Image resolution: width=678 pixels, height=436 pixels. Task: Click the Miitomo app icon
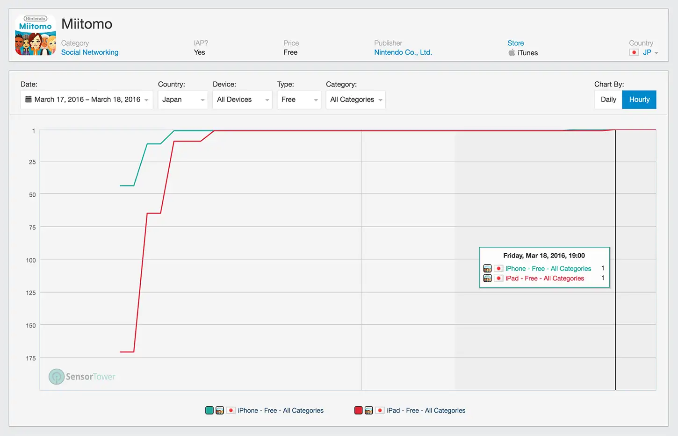(36, 35)
